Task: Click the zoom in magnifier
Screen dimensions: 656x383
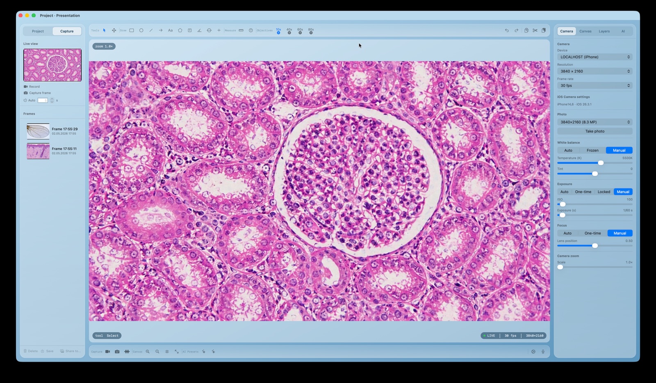Action: click(x=148, y=351)
